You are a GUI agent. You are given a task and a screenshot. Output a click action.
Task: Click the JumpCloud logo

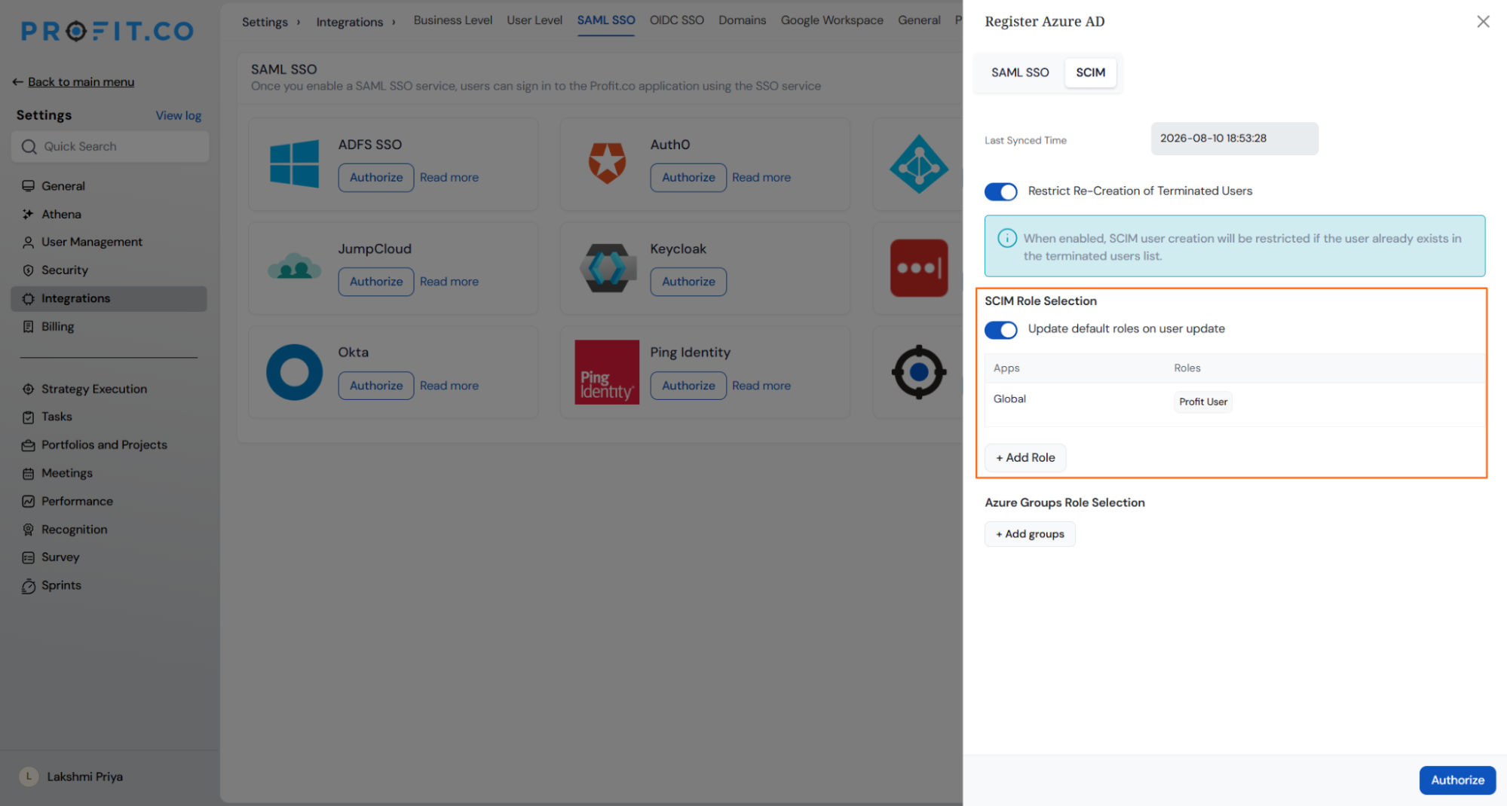[x=294, y=267]
